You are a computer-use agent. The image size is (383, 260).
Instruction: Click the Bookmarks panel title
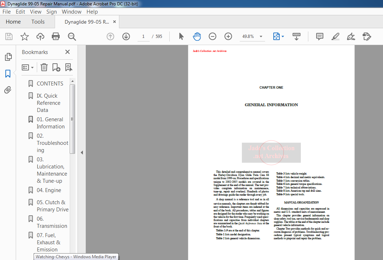pyautogui.click(x=35, y=52)
